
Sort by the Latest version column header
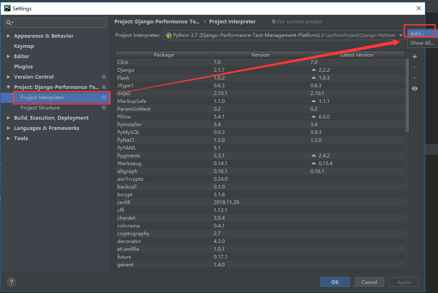point(357,55)
